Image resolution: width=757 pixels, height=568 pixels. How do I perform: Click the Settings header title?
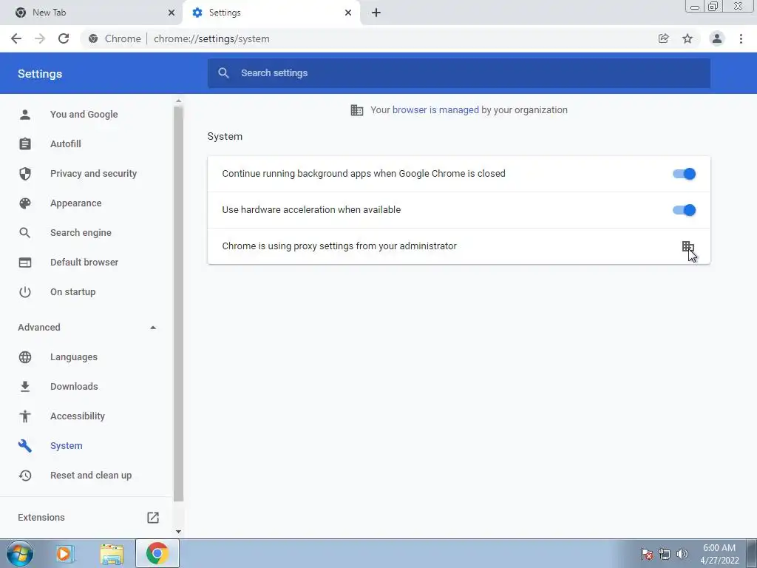40,74
